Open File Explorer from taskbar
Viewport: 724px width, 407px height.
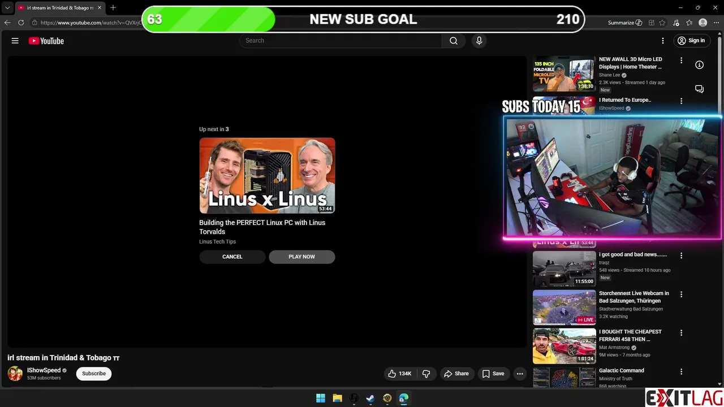(337, 398)
